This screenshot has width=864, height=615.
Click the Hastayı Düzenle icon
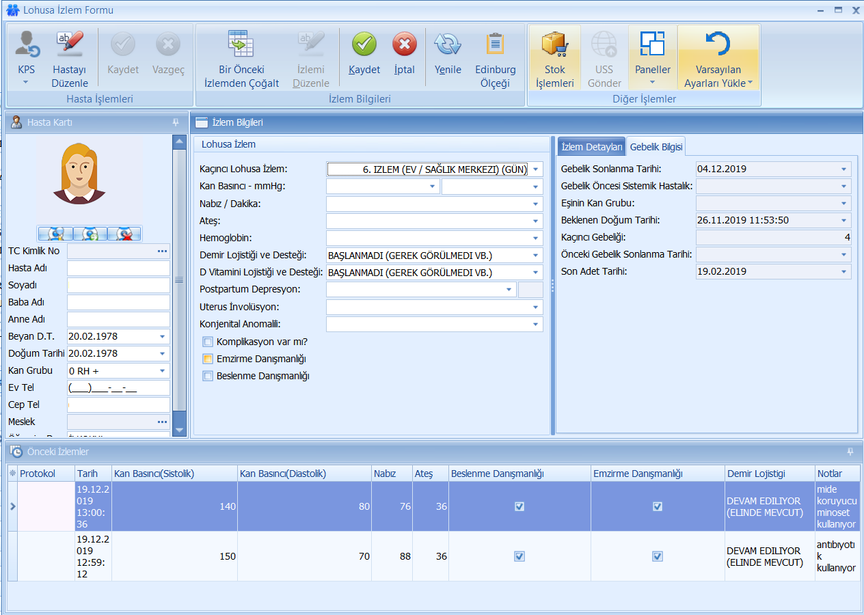[70, 45]
